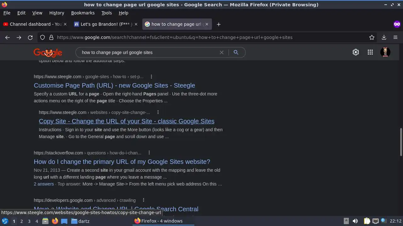Open the Firefox - 4 windows taskbar group
Image resolution: width=403 pixels, height=226 pixels.
(164, 221)
